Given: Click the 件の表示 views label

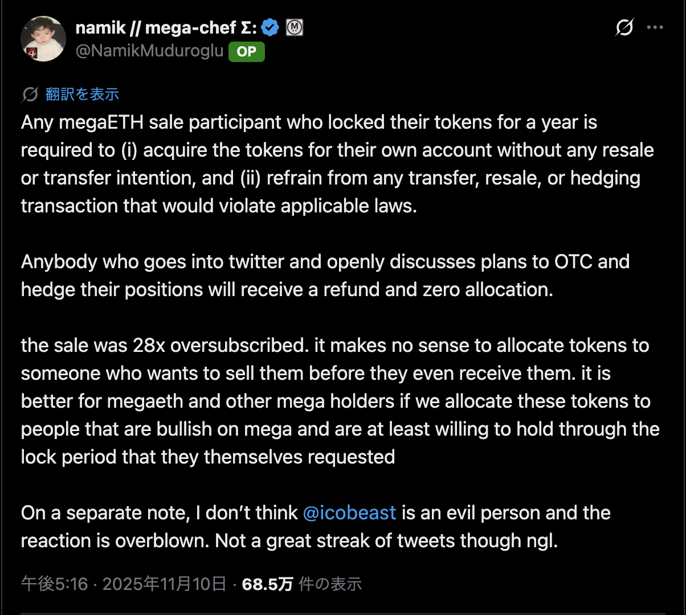Looking at the screenshot, I should click(330, 584).
